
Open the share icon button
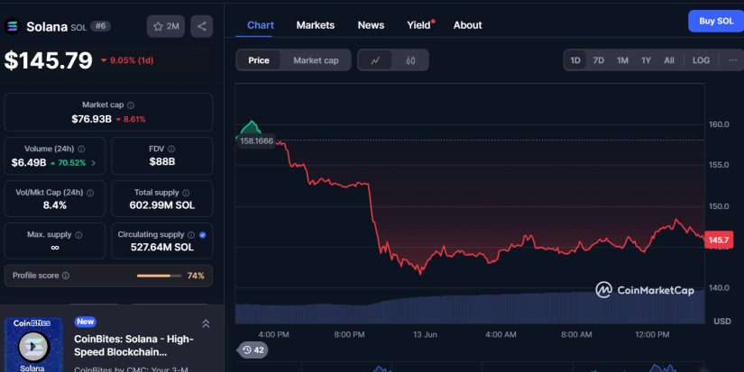pos(202,26)
